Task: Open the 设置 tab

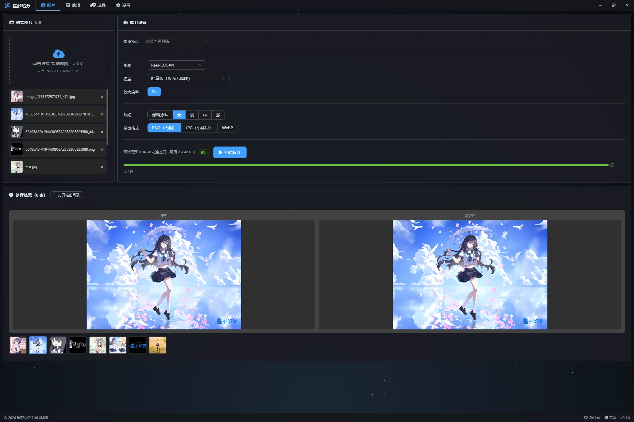Action: pyautogui.click(x=123, y=5)
